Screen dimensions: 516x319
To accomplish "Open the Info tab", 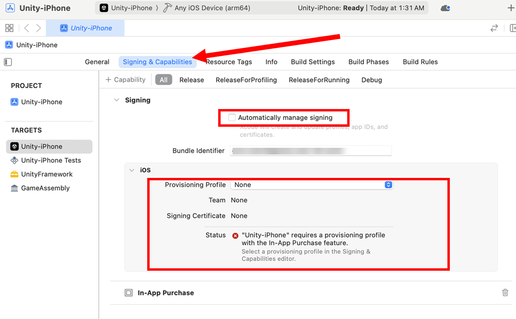I will (x=271, y=62).
